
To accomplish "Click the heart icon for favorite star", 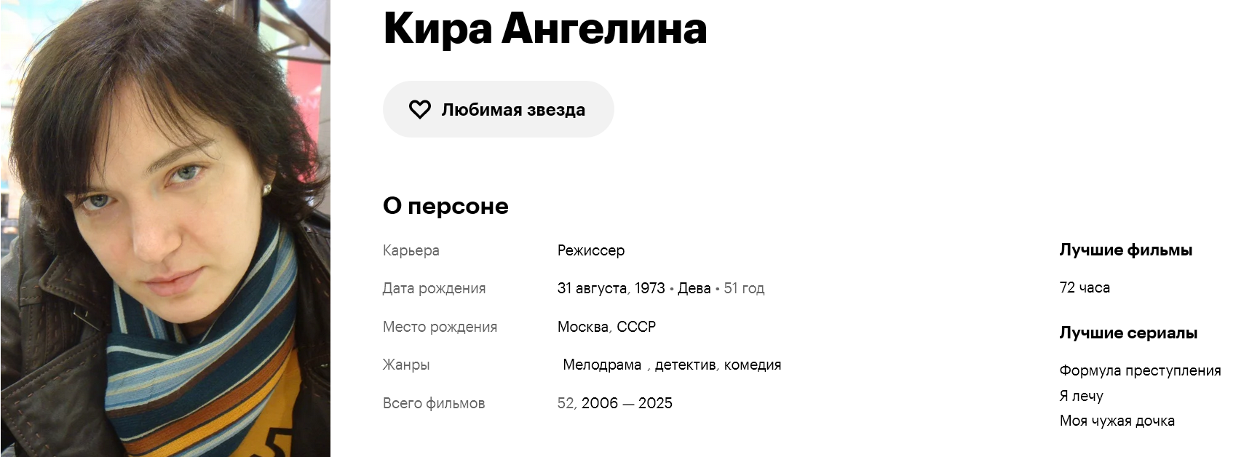I will [420, 110].
